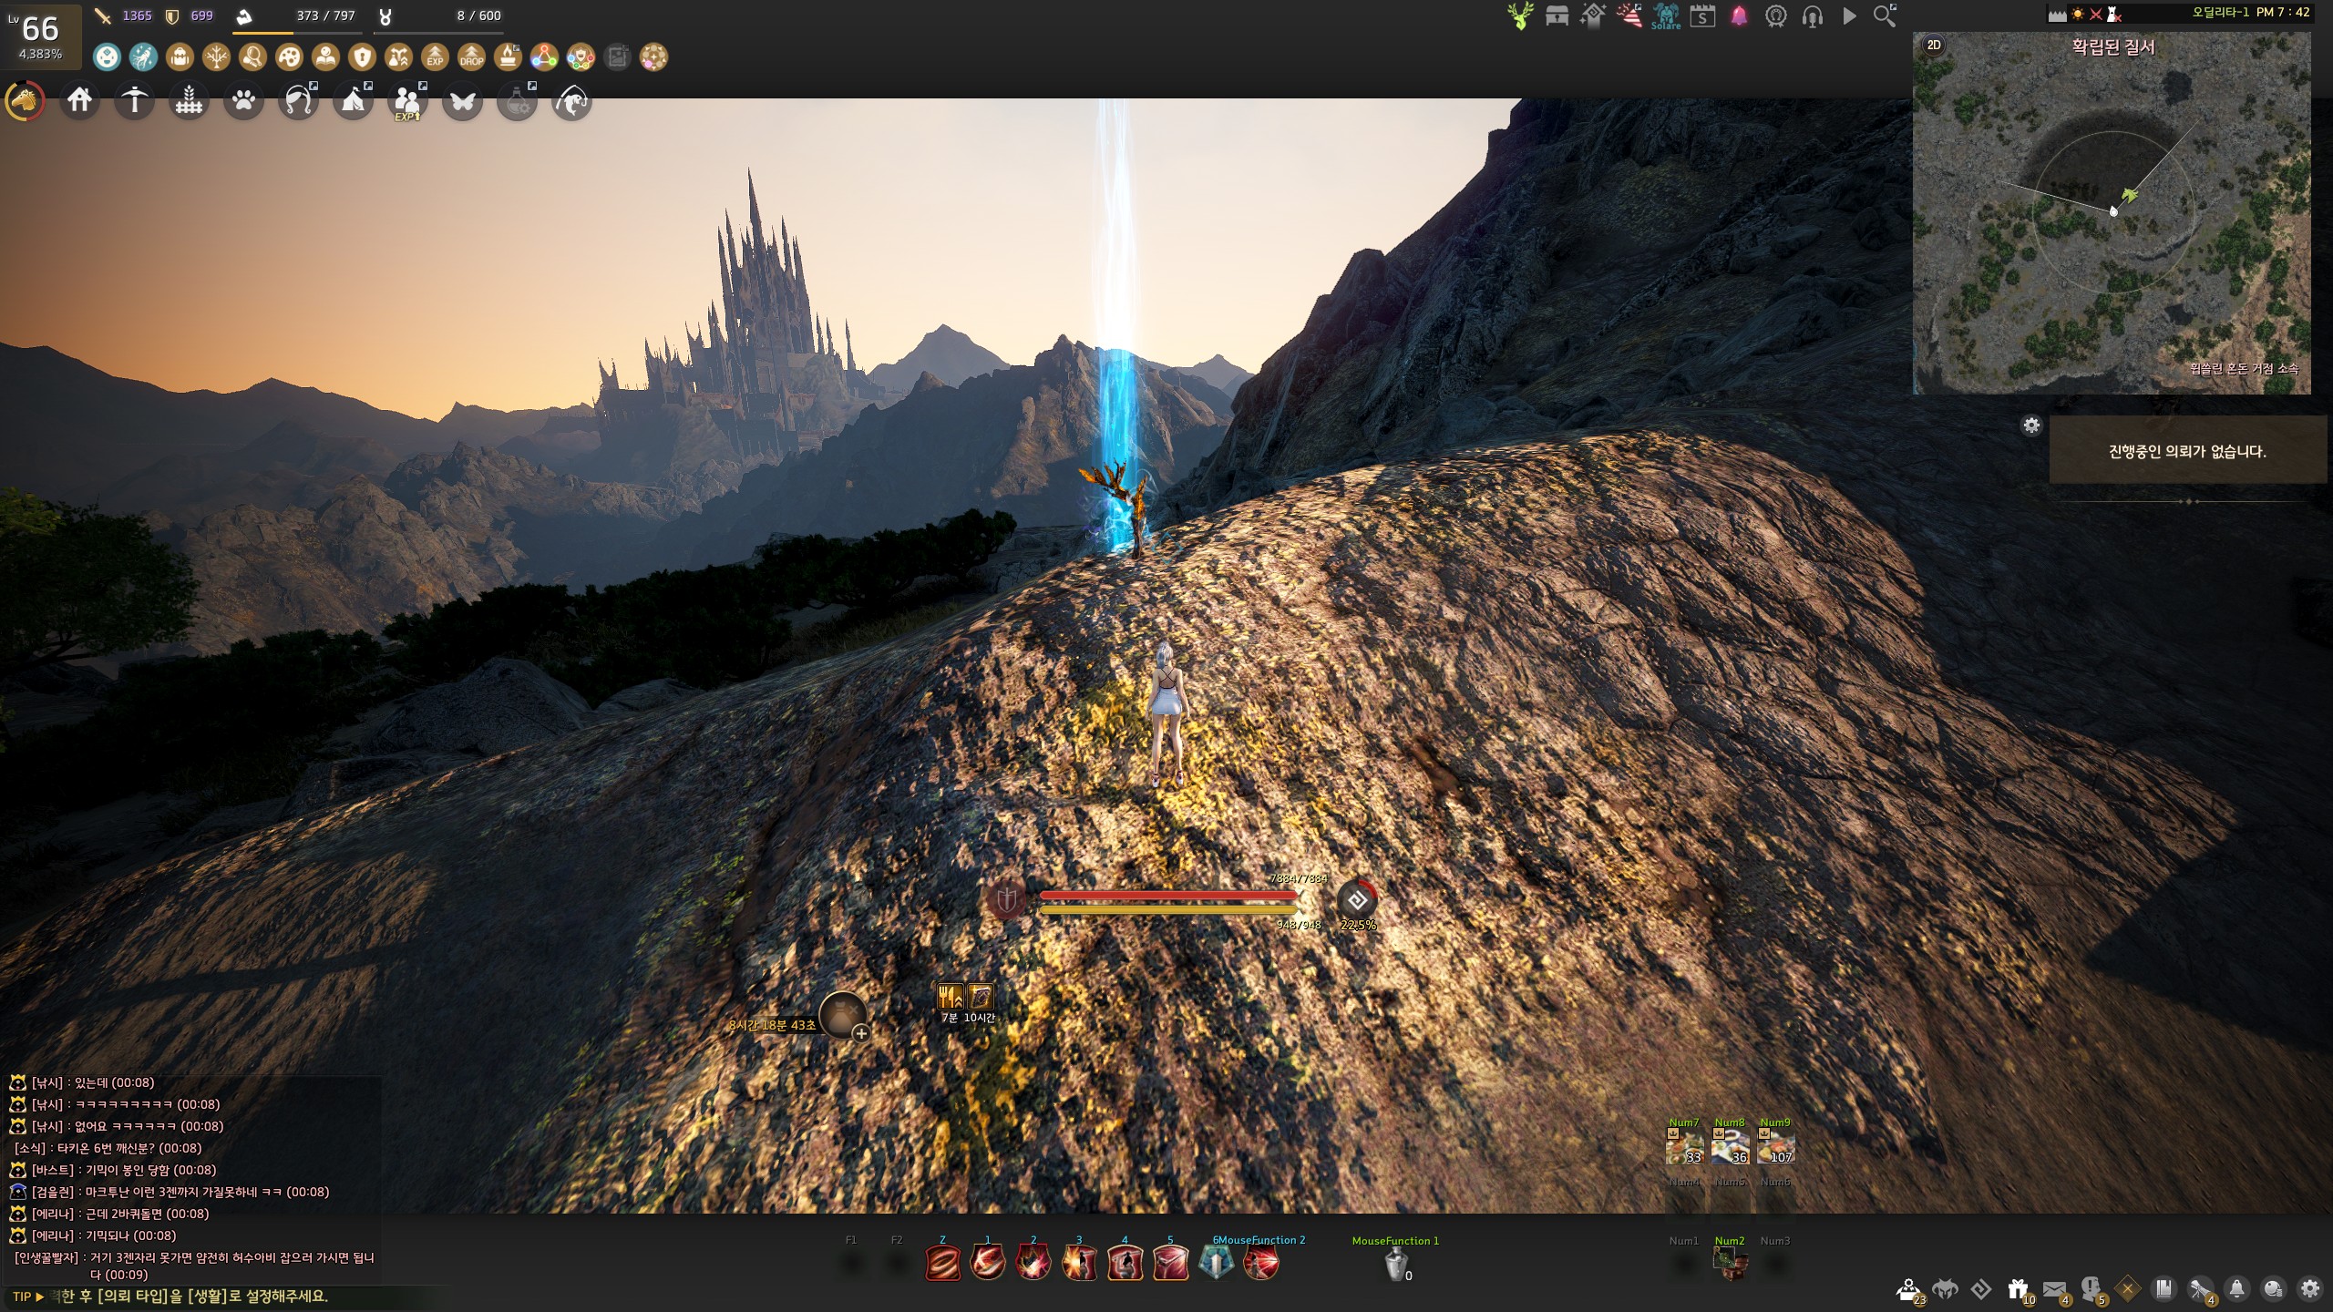Activate skill slot 4 on hotbar
The width and height of the screenshot is (2333, 1312).
tap(1125, 1264)
